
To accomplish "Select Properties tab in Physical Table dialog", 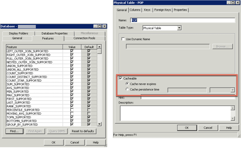I will 180,10.
